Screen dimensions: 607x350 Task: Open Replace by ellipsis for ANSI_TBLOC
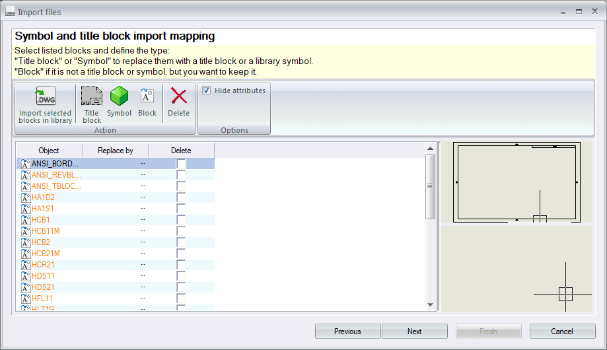click(x=143, y=186)
